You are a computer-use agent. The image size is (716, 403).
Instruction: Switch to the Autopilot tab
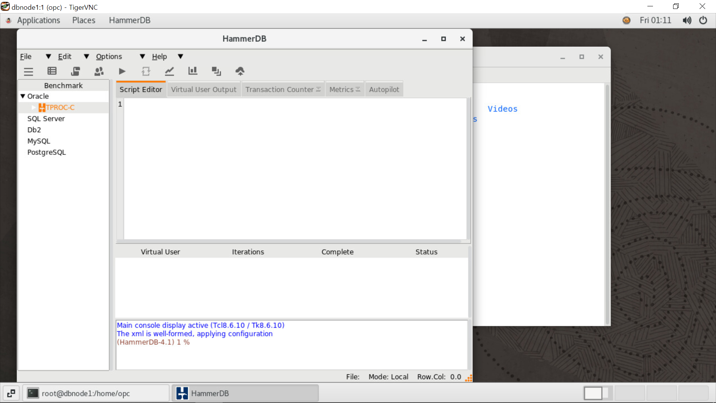click(x=384, y=90)
